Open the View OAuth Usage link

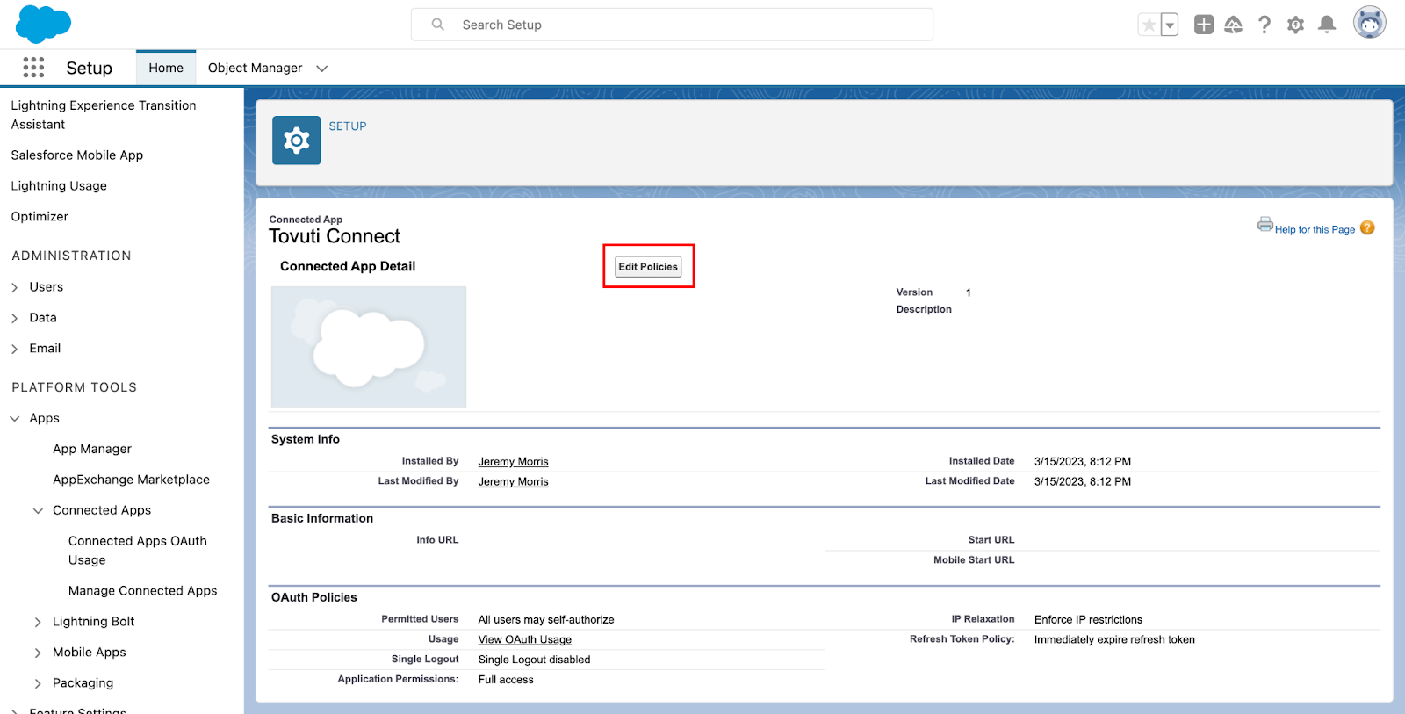tap(524, 640)
